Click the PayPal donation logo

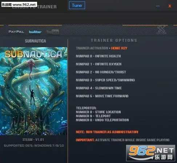[x=16, y=32]
